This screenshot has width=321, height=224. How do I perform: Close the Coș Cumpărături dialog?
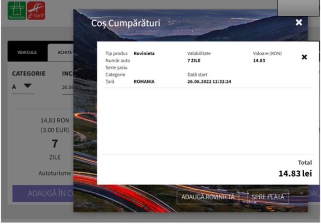coord(298,22)
